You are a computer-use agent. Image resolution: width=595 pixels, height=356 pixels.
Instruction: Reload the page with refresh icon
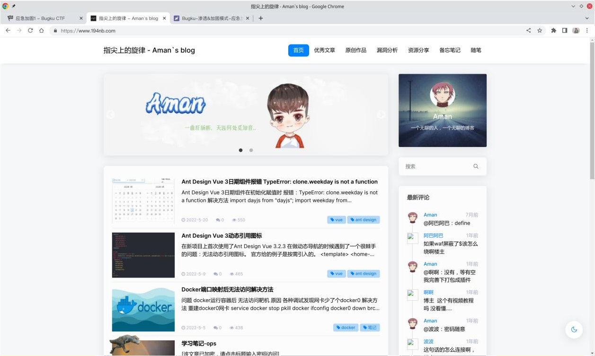[30, 30]
